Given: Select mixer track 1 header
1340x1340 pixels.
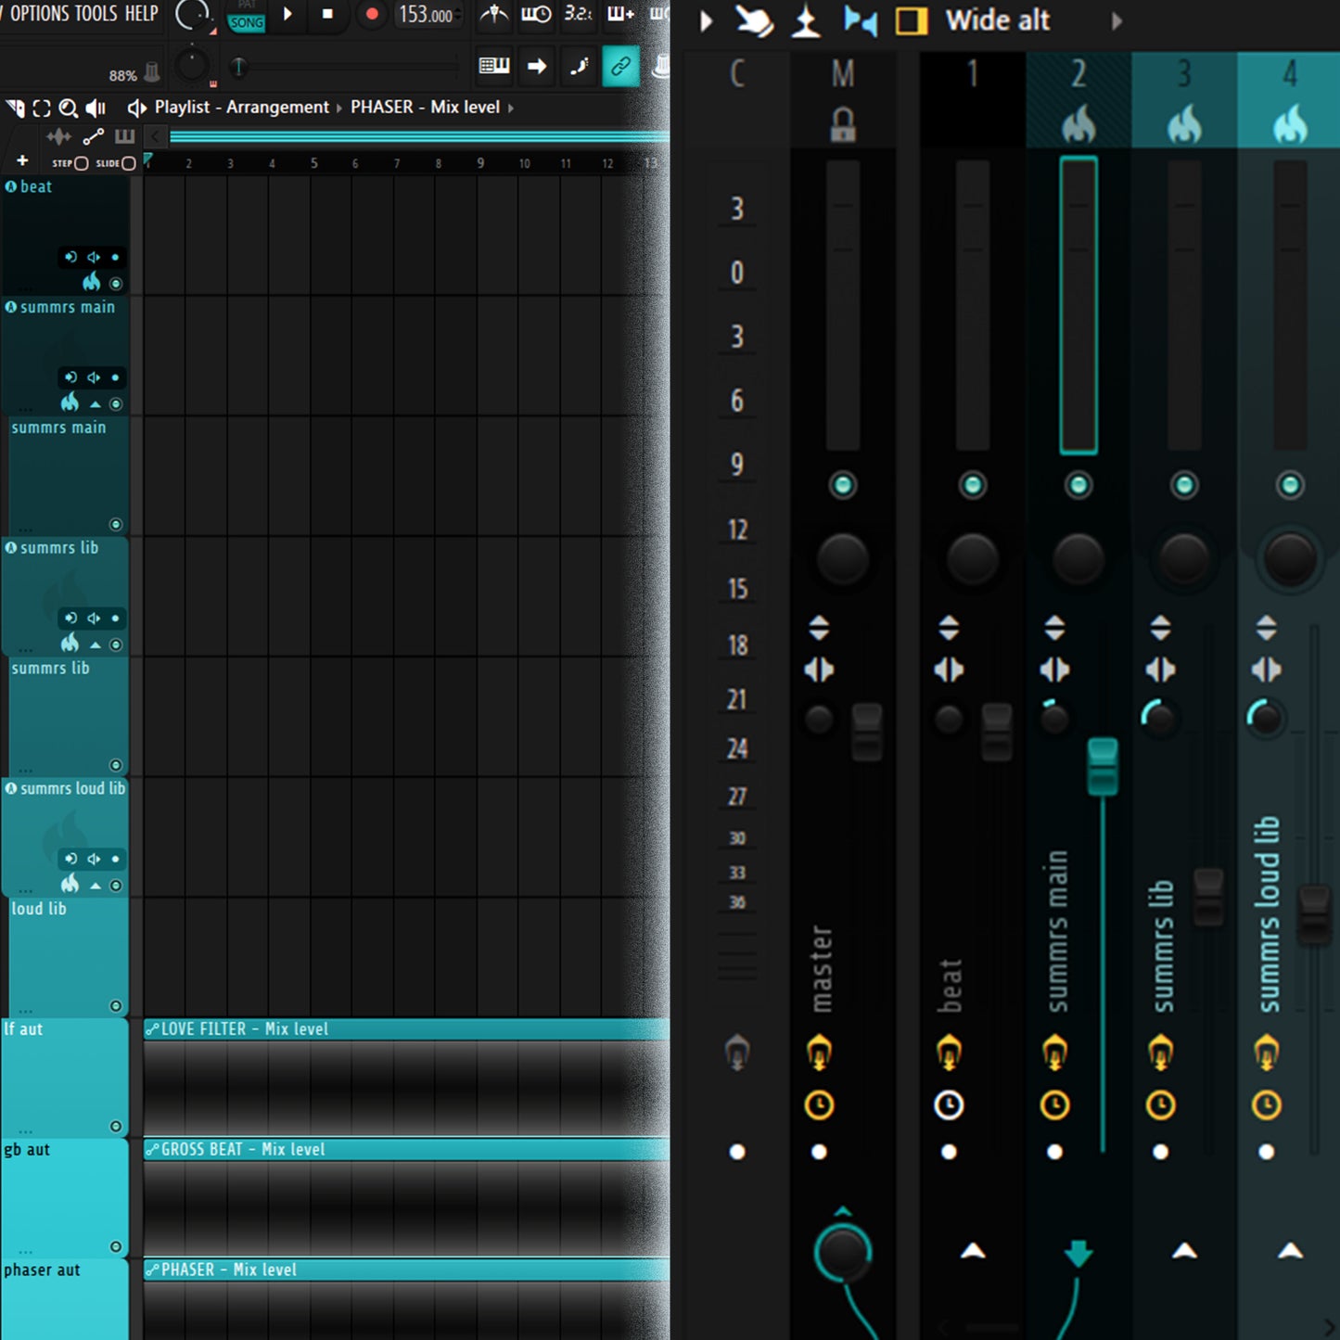Looking at the screenshot, I should click(973, 99).
